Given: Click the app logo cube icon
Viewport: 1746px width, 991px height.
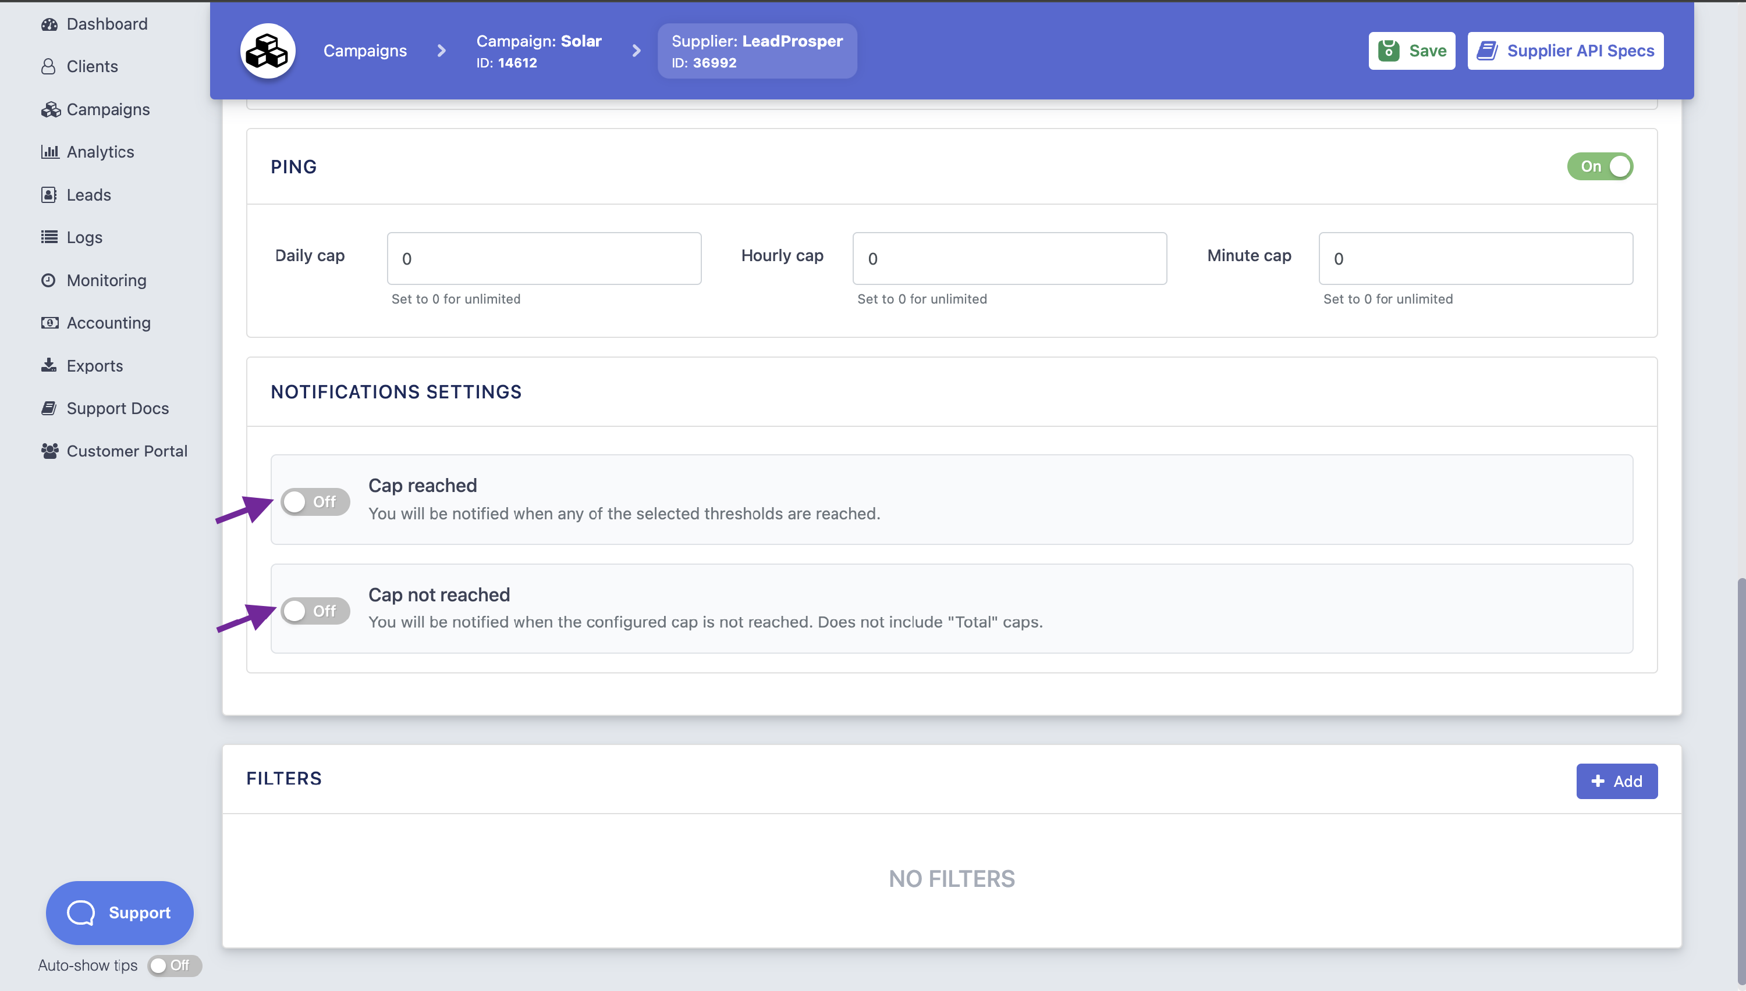Looking at the screenshot, I should (x=267, y=51).
